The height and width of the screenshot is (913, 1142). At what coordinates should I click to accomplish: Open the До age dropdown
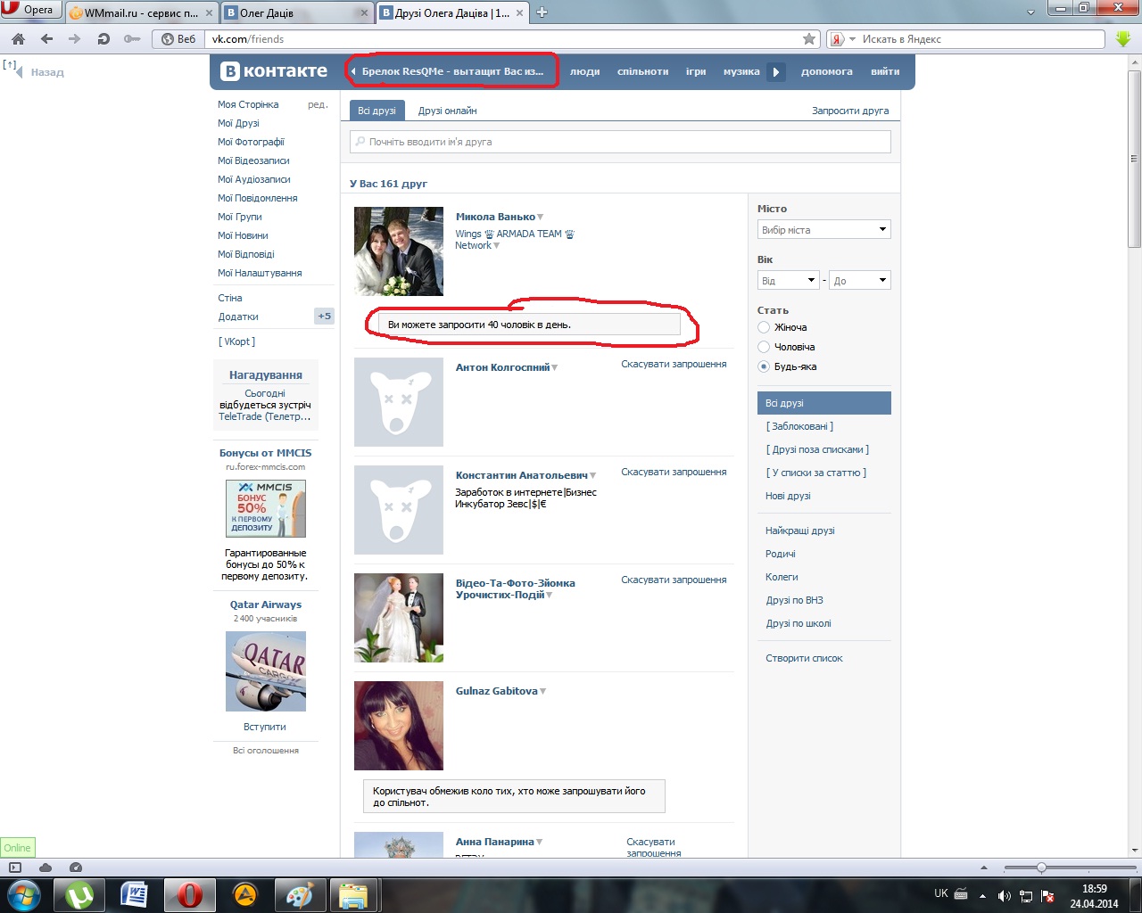coord(860,281)
